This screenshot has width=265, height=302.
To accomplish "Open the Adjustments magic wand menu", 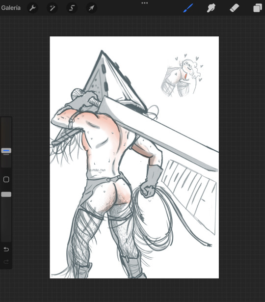I will (x=52, y=8).
